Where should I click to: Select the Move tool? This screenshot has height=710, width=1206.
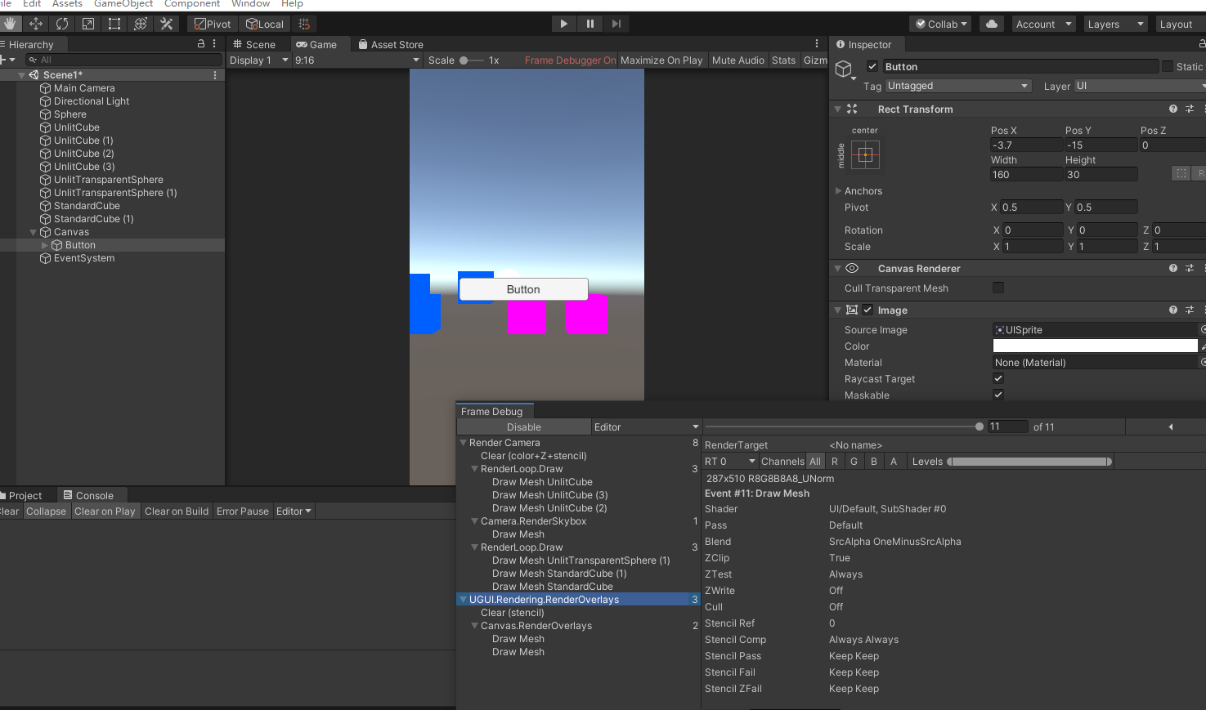pos(36,24)
